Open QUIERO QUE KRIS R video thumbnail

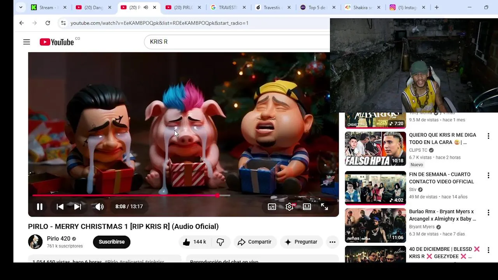tap(375, 149)
